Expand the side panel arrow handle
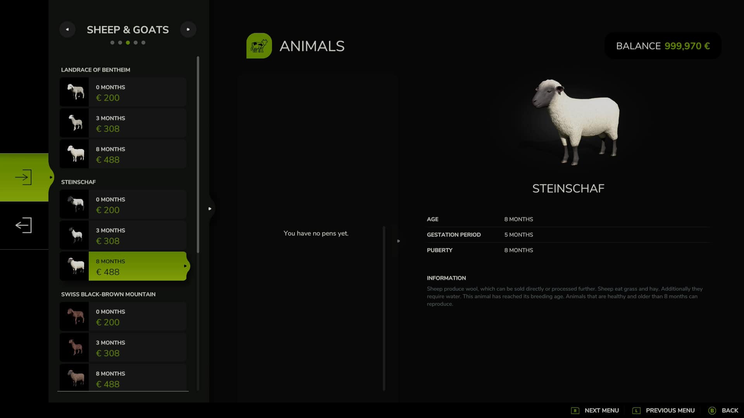Viewport: 744px width, 418px height. point(210,209)
